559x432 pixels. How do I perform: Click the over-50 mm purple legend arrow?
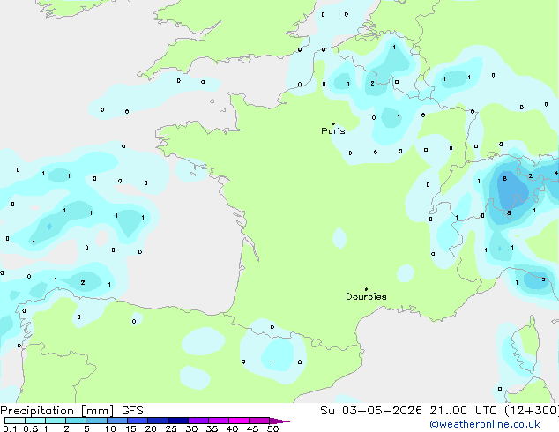tap(279, 421)
